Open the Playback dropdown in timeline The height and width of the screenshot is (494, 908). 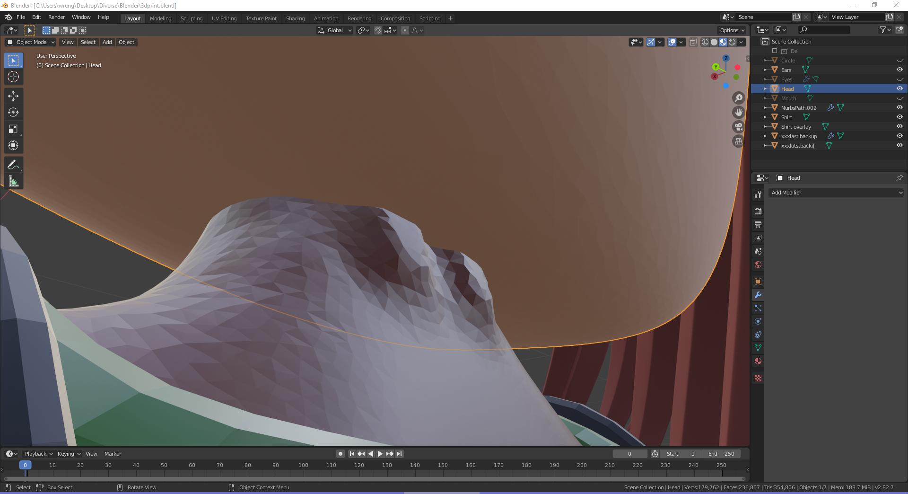coord(38,454)
